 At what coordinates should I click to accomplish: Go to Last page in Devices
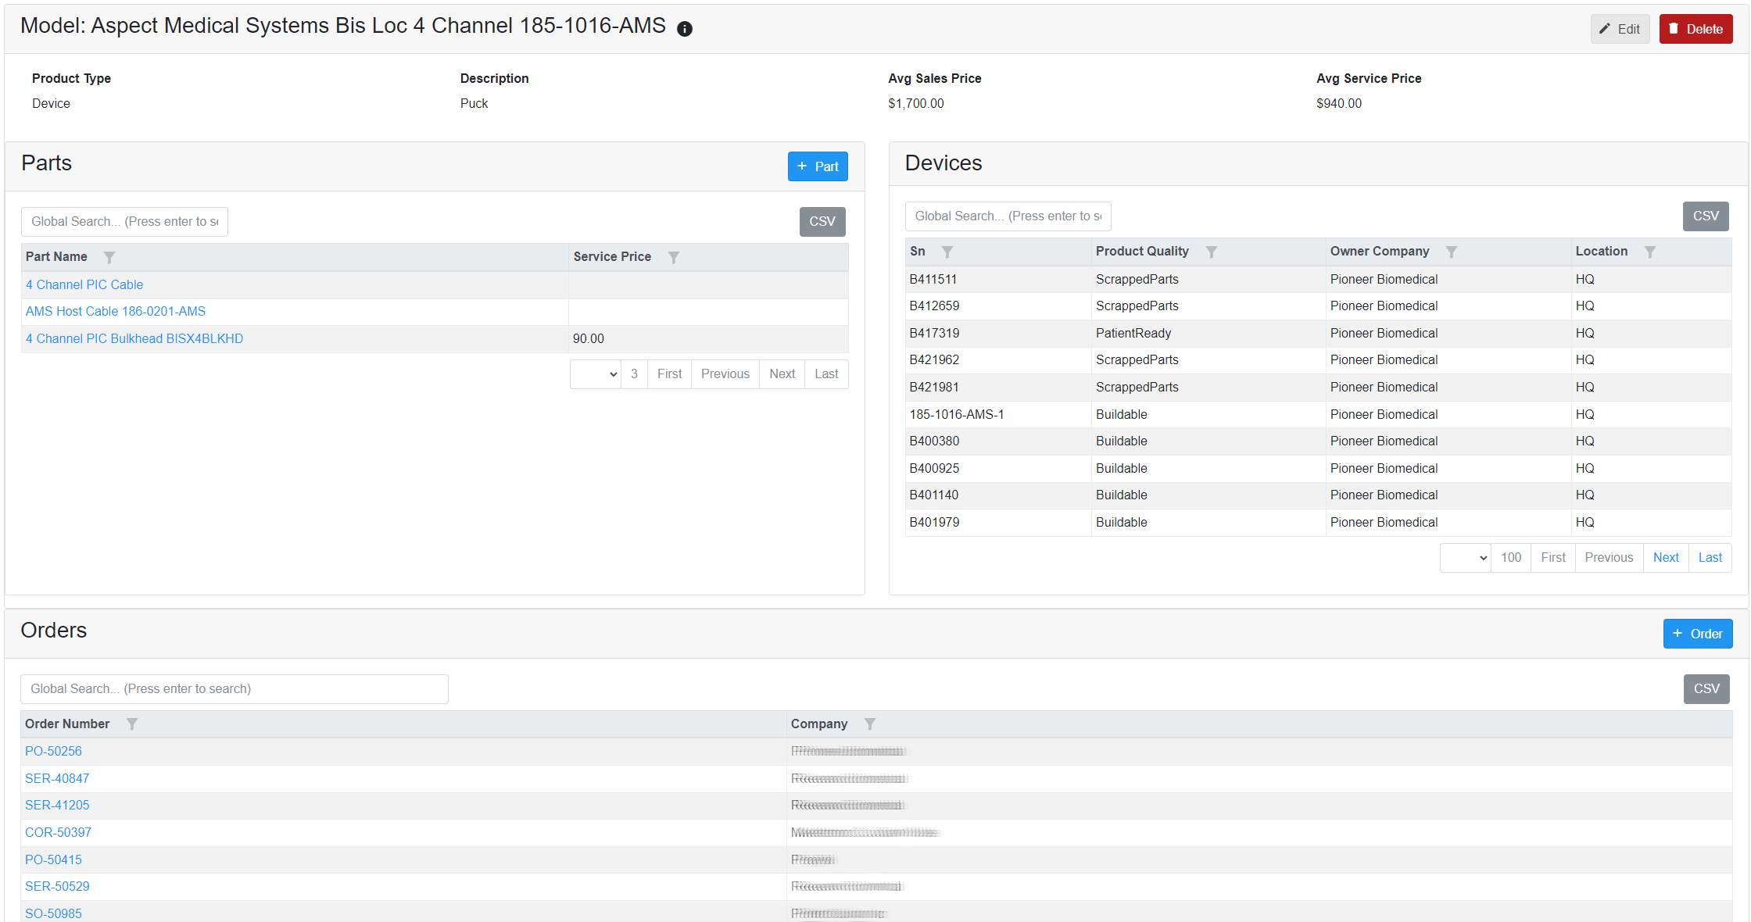point(1710,558)
